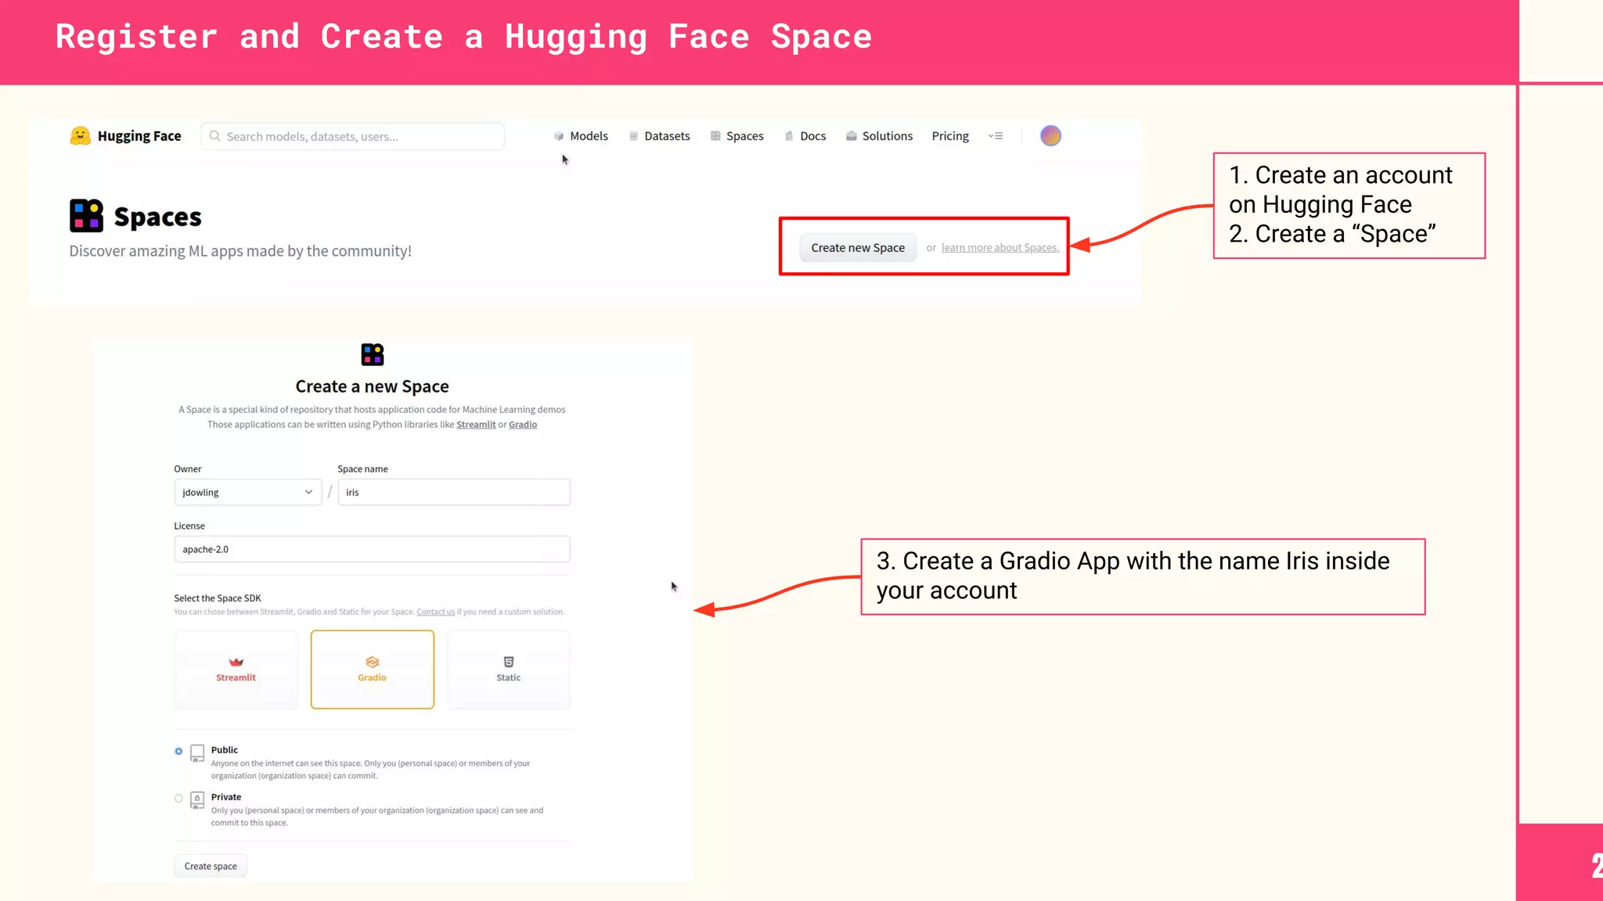Click the Create a new Space heading
This screenshot has height=901, width=1603.
(373, 386)
